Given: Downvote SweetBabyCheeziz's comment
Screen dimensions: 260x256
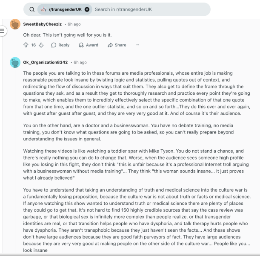Looking at the screenshot, I should pyautogui.click(x=41, y=45).
